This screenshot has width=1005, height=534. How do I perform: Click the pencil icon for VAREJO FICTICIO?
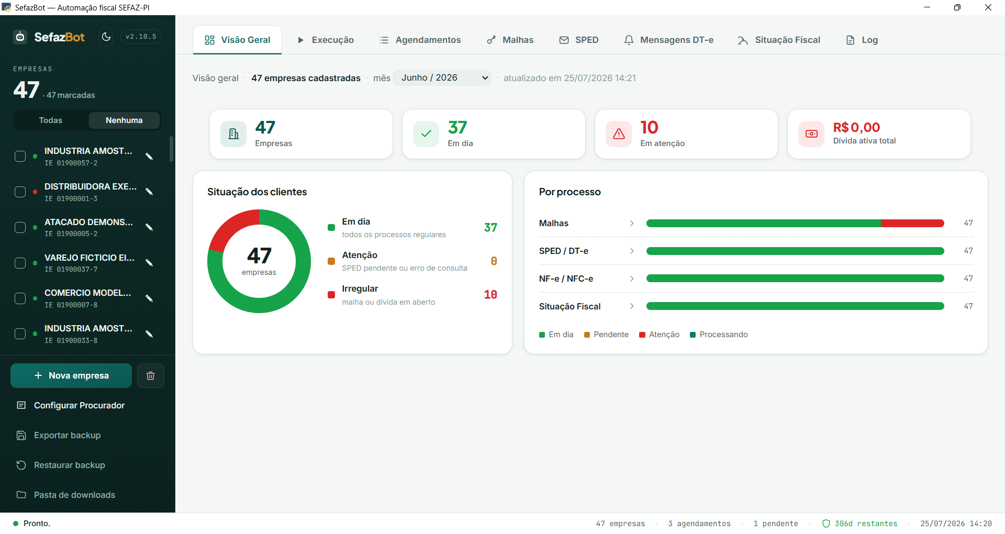pos(149,263)
